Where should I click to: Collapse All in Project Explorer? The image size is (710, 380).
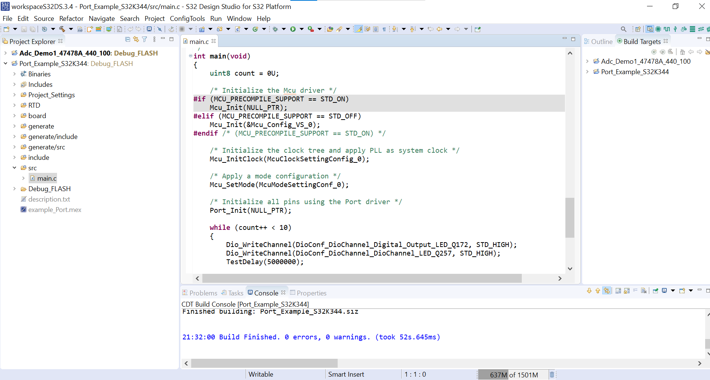(x=128, y=39)
